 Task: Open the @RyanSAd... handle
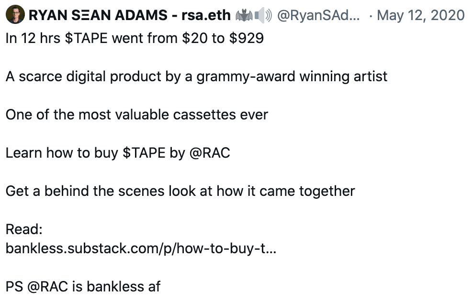(x=318, y=15)
